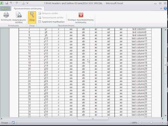Minimize the ribbon with the caret icon
Image resolution: width=168 pixels, height=126 pixels.
[161, 8]
